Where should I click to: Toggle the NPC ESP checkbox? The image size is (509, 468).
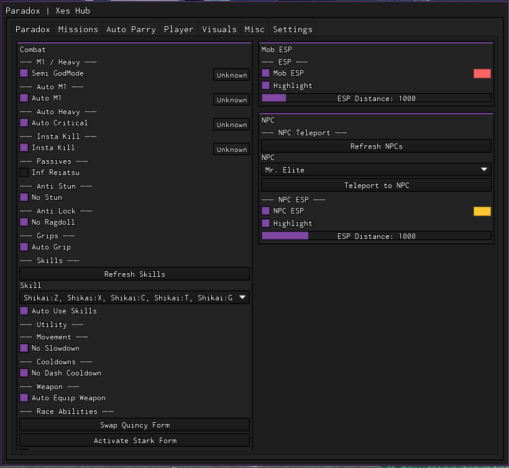pyautogui.click(x=266, y=210)
